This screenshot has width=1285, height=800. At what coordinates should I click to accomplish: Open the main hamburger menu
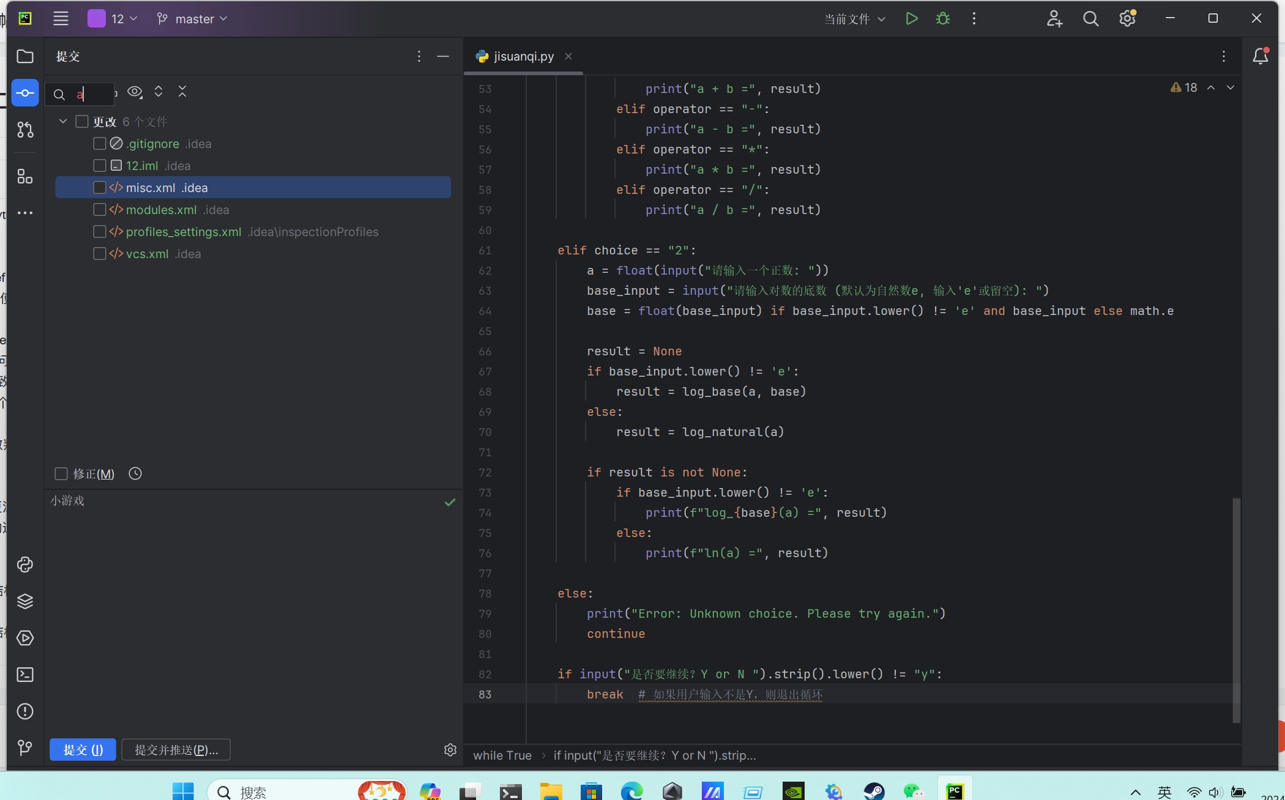point(61,19)
